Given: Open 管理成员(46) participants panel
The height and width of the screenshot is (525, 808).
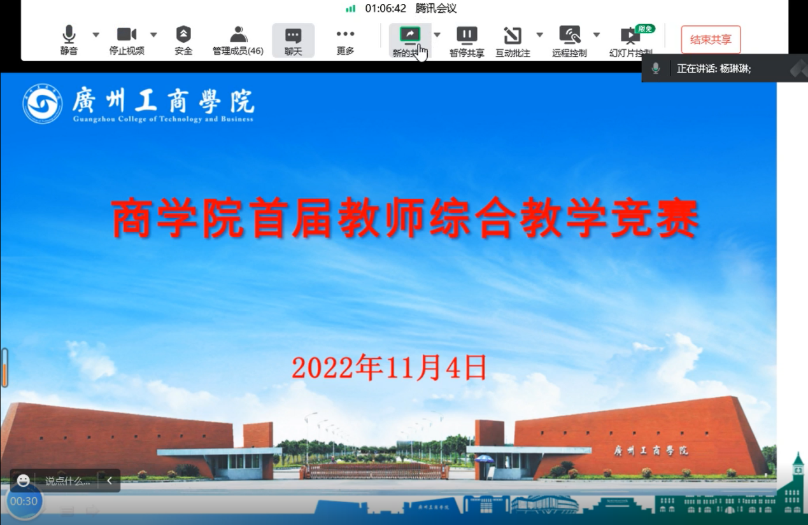Looking at the screenshot, I should coord(238,39).
